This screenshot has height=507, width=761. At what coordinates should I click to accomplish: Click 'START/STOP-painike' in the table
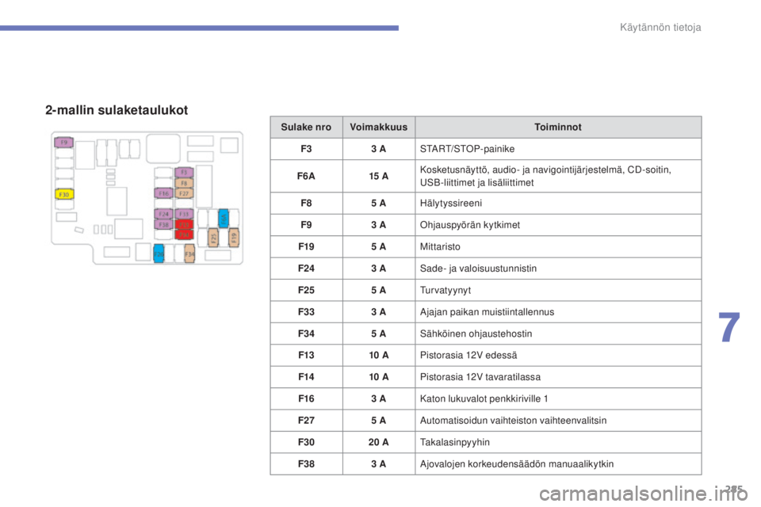click(468, 149)
